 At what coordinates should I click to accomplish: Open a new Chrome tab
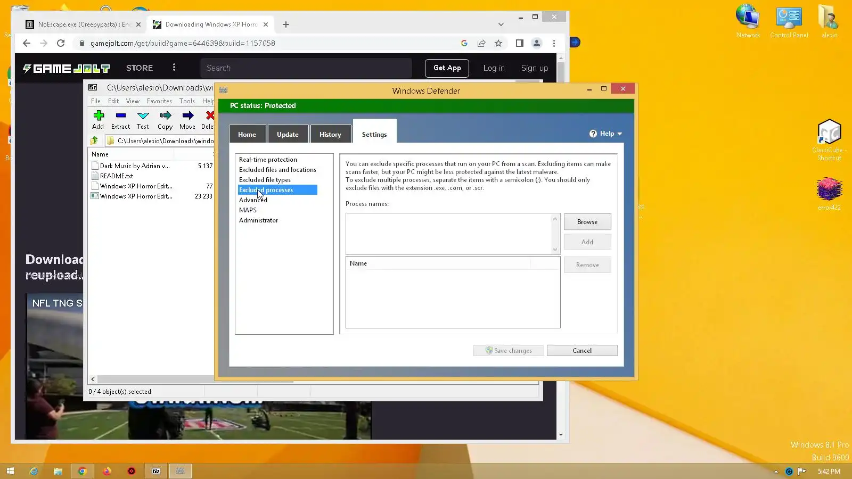(286, 24)
